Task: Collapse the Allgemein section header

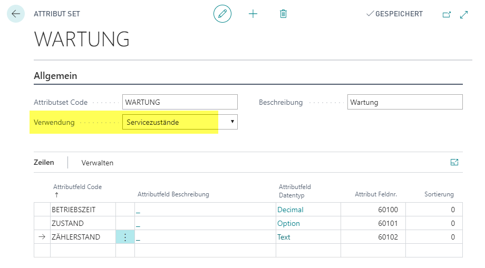Action: click(x=55, y=76)
